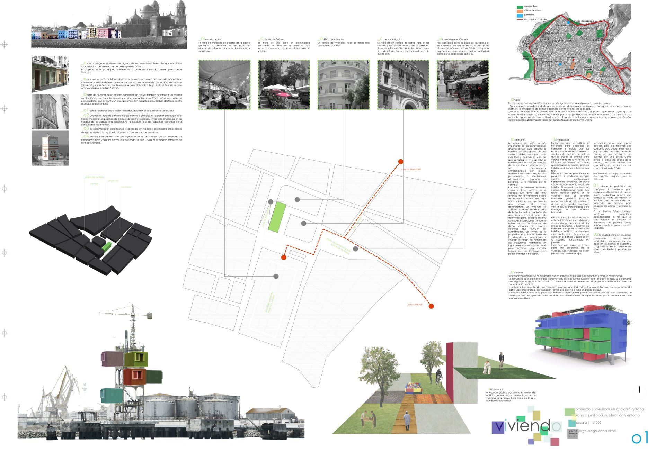Click the orange 'edificios de interés' legend swatch

(520, 11)
